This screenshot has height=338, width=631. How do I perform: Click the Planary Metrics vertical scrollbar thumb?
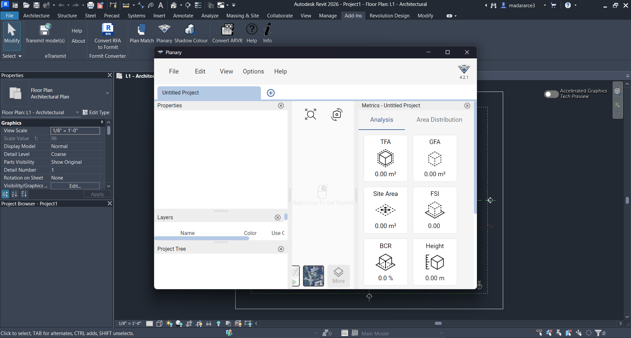click(475, 158)
